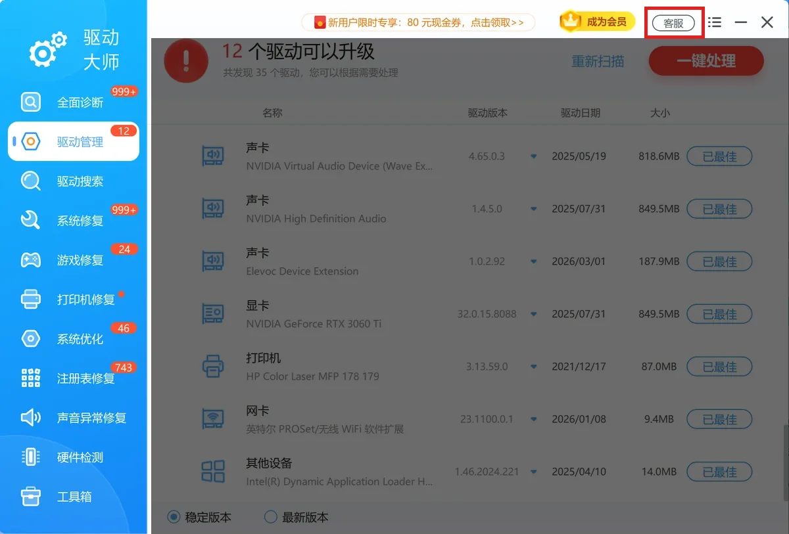Select the 稳定版本 radio button
The image size is (789, 534).
pyautogui.click(x=174, y=517)
